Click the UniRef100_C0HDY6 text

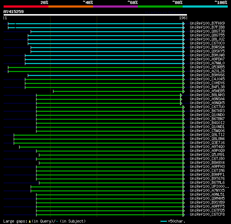tap(207, 83)
